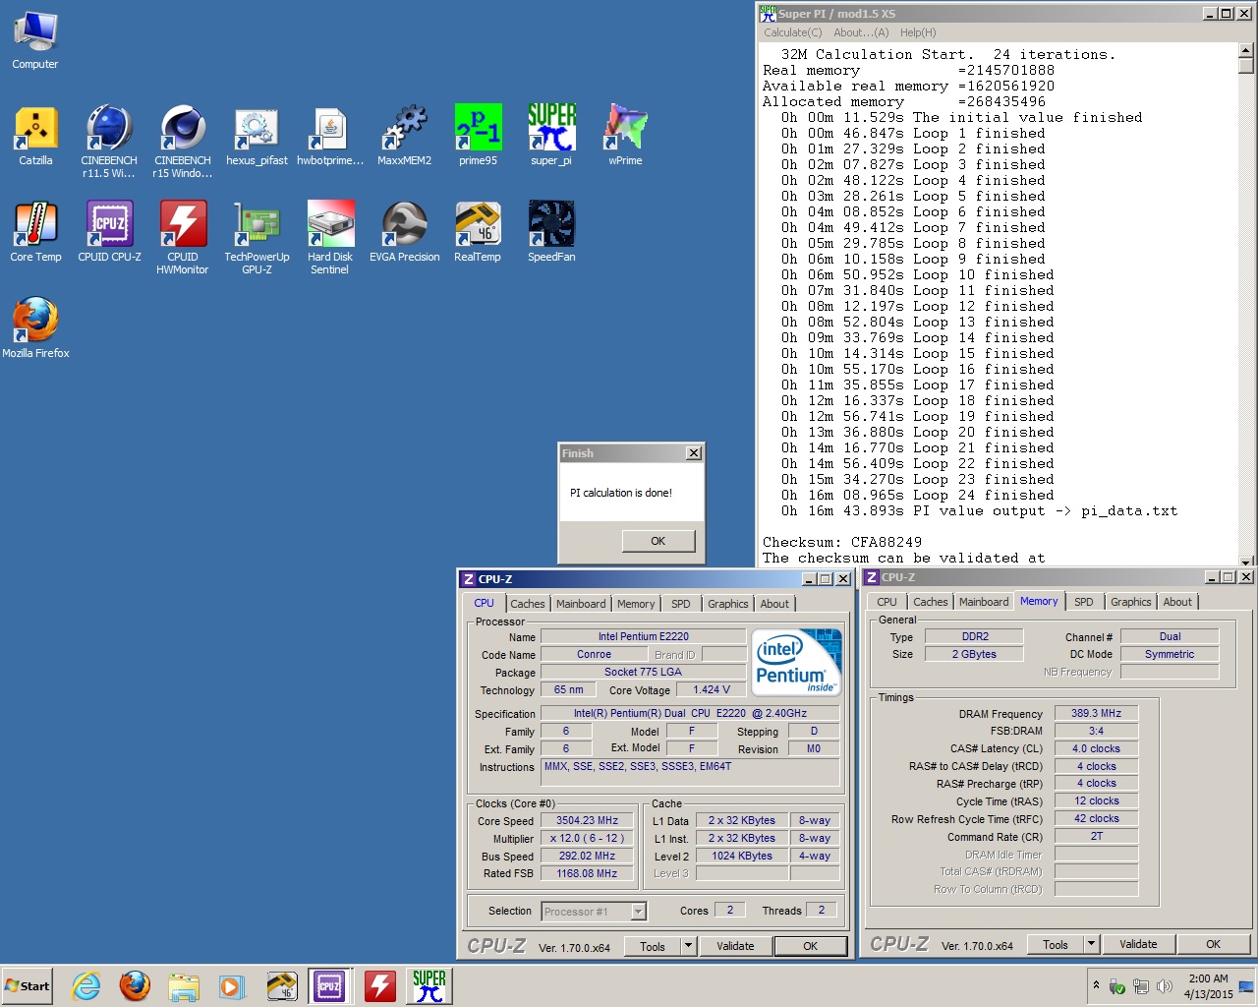
Task: Switch to Caches tab in left CPU-Z window
Action: point(527,604)
